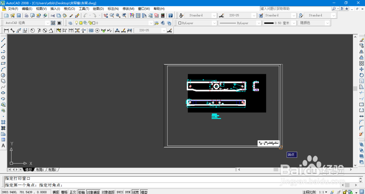Select the Angular dimension tool

click(x=51, y=31)
